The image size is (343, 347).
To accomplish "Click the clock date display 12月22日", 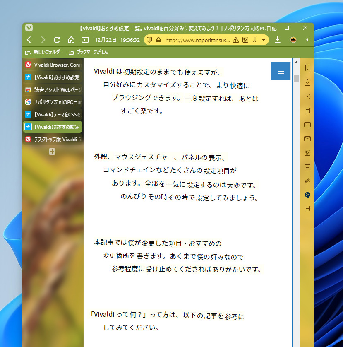I will (106, 40).
